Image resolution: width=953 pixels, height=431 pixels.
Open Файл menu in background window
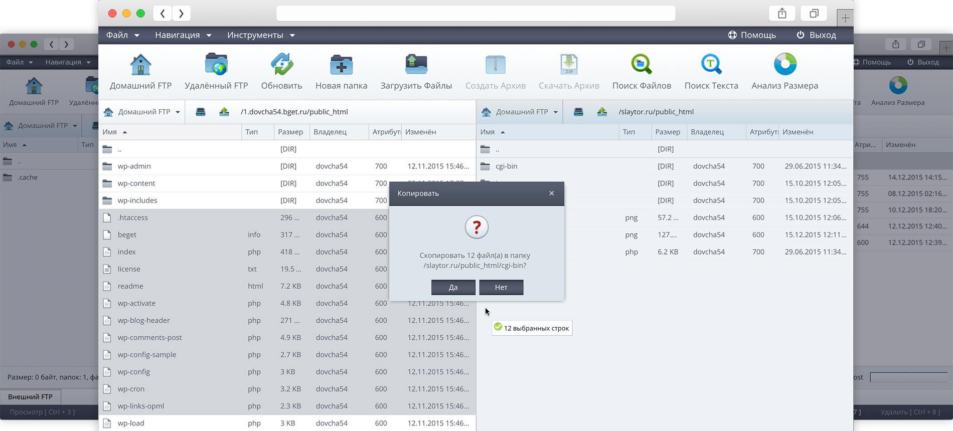[x=20, y=62]
